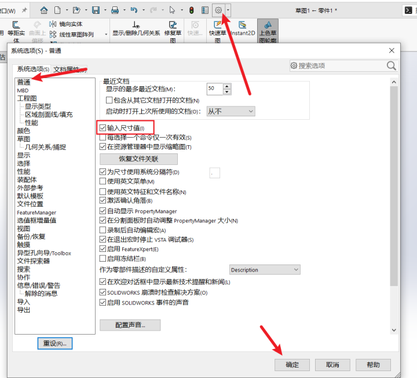Enable English feature and file names
This screenshot has width=417, height=378.
point(103,192)
